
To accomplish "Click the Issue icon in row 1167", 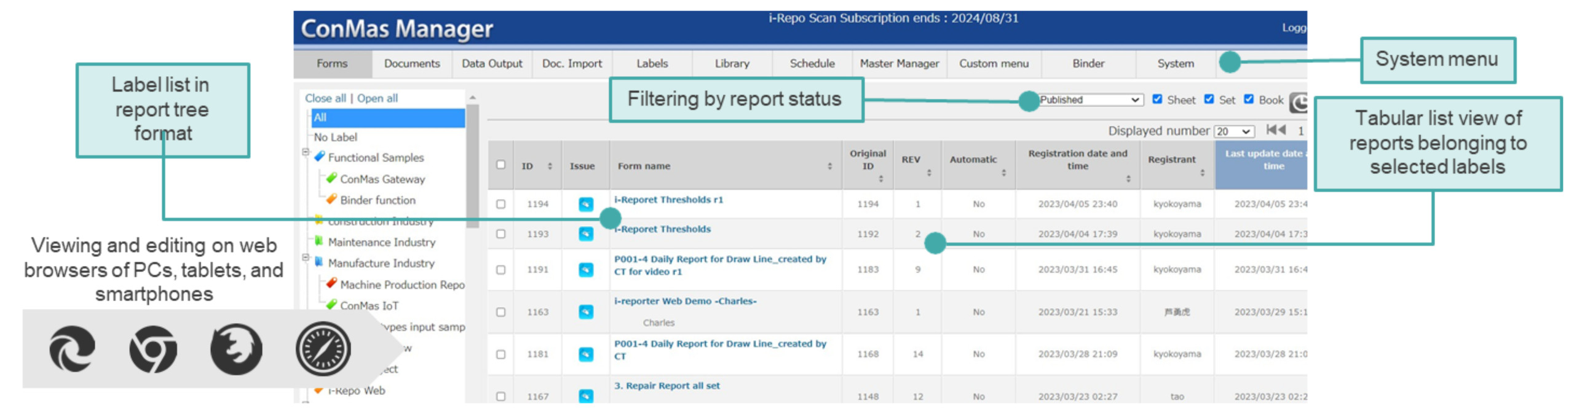I will [585, 396].
